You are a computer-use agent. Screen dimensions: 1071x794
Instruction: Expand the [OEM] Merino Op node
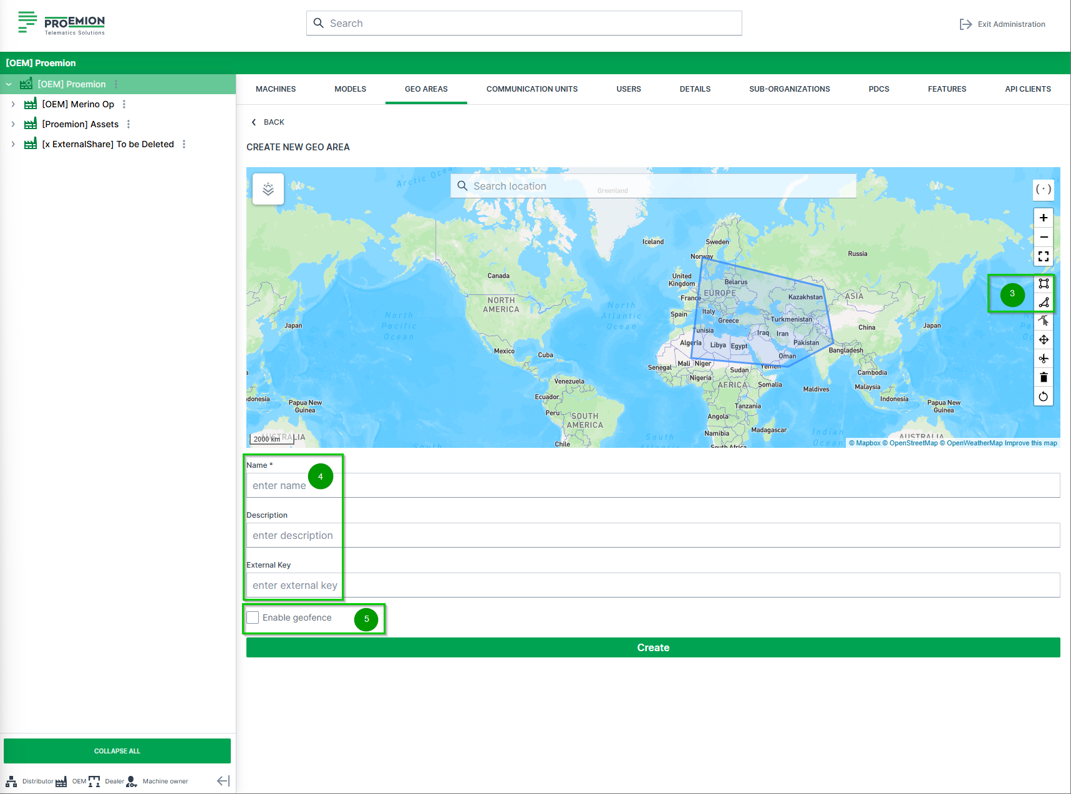click(x=13, y=104)
